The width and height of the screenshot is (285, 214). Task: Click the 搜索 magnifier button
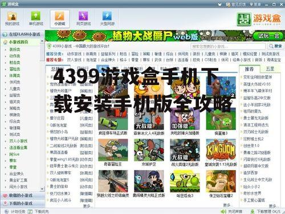275,46
